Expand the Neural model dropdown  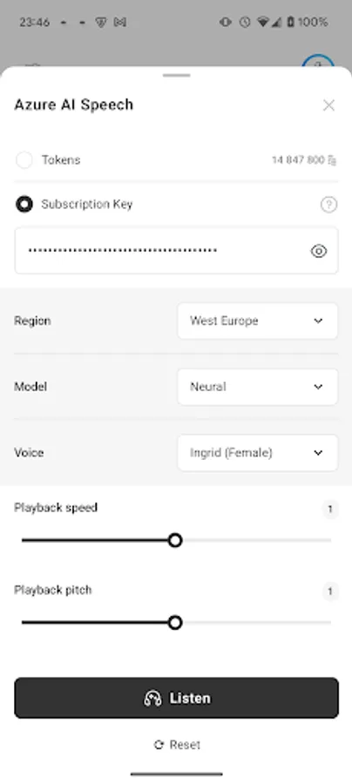click(x=258, y=387)
